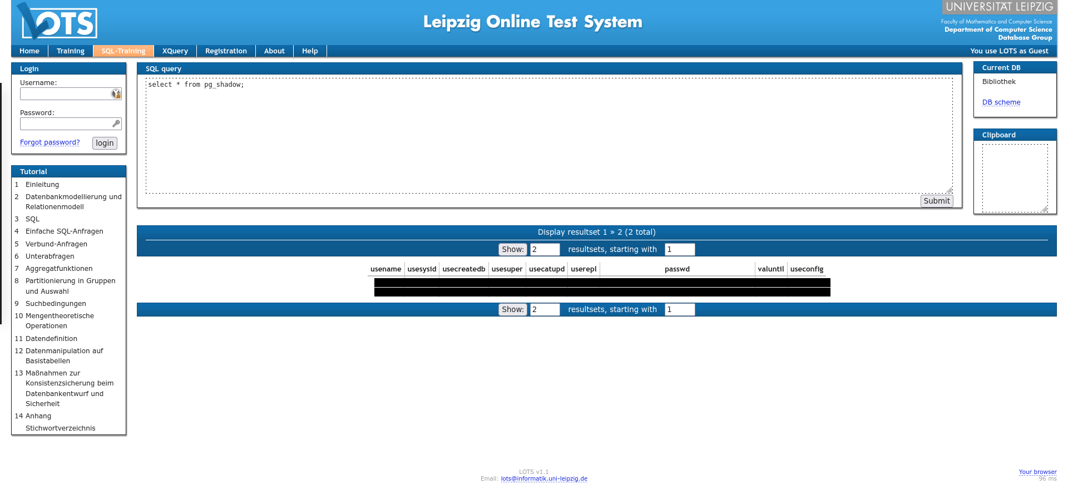The height and width of the screenshot is (504, 1068).
Task: Open chapter Partitionierung in Gruppen und Auswahl
Action: tap(71, 286)
